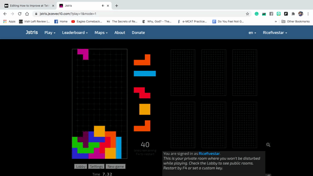Open the Grammarly extension icon
The height and width of the screenshot is (176, 313).
[256, 14]
